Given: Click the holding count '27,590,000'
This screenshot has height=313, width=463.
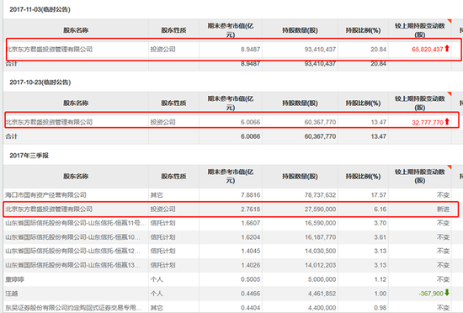Looking at the screenshot, I should pos(320,210).
